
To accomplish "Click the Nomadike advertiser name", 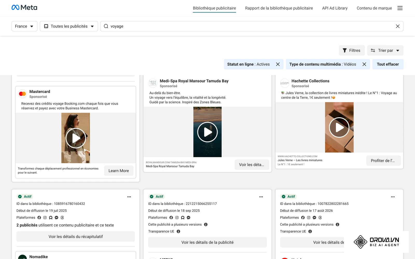I will tap(39, 257).
